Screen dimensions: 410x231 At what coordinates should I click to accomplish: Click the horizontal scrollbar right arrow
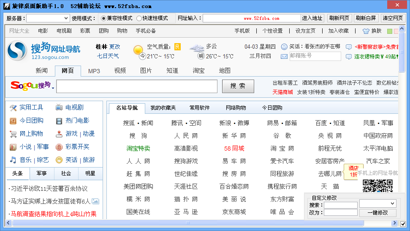coord(394,223)
